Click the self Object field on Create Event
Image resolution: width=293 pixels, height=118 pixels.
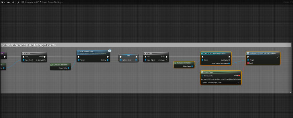(x=210, y=76)
